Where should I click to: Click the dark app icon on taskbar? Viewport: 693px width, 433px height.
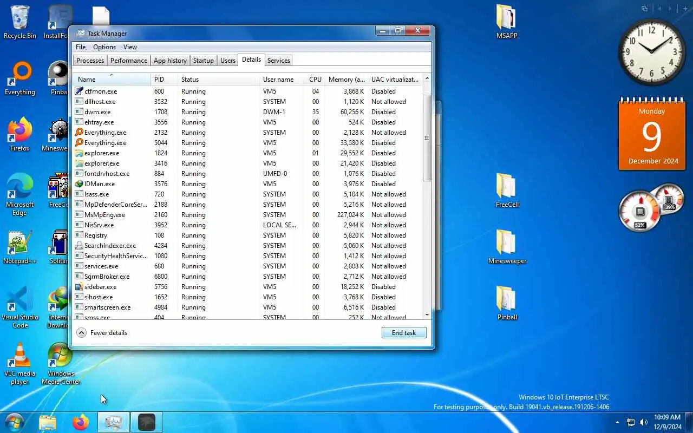(146, 422)
